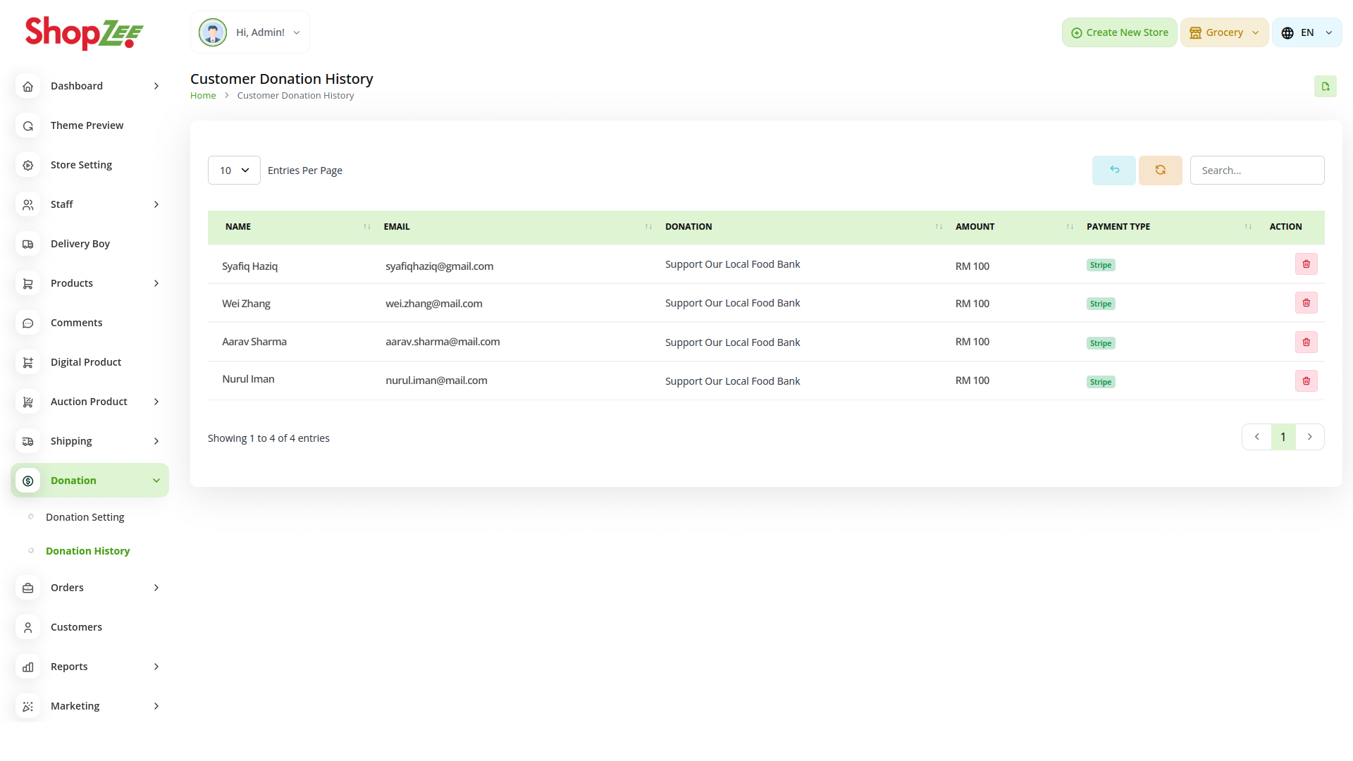This screenshot has height=761, width=1353.
Task: Go to the Home breadcrumb link
Action: 203,96
